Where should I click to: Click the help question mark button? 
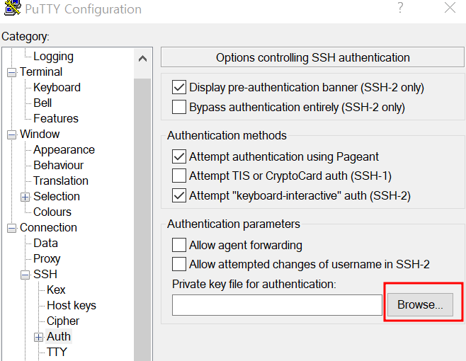tap(400, 8)
